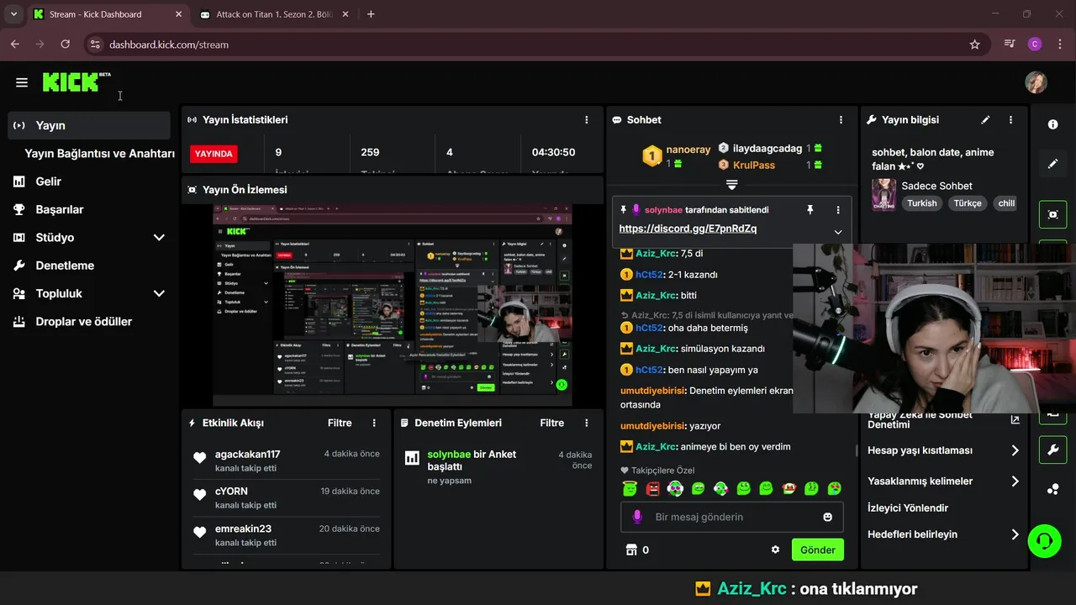This screenshot has height=605, width=1076.
Task: Click the YAYINDA live status badge
Action: click(214, 154)
